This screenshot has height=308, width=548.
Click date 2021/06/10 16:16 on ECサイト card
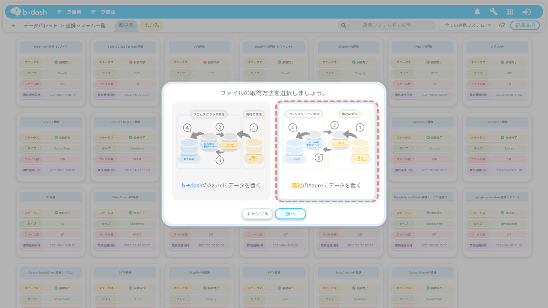(x=62, y=95)
